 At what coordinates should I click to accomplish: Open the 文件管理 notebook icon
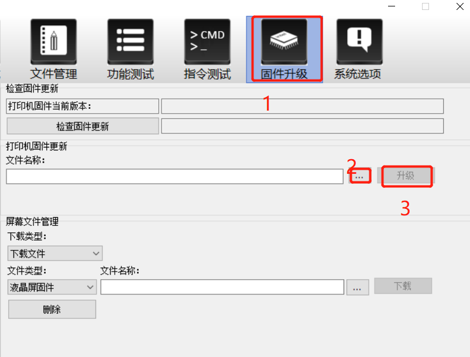pos(54,42)
